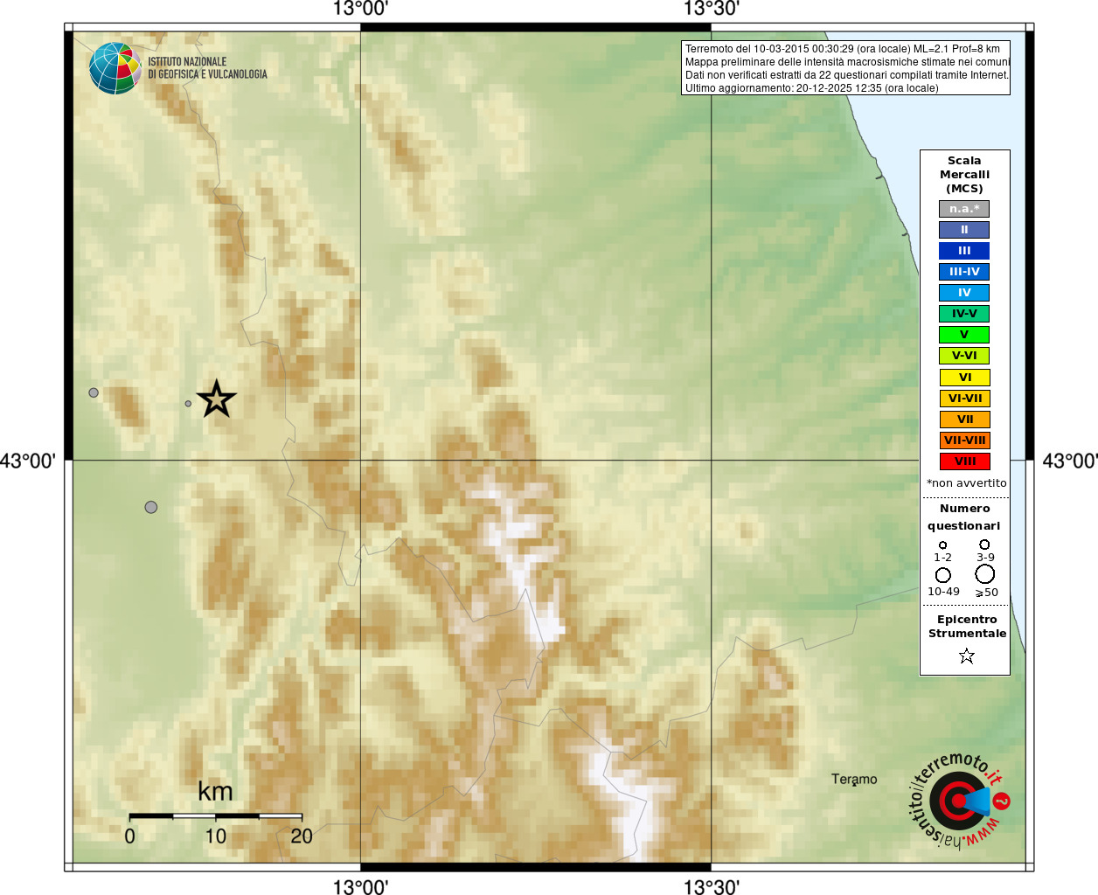Click the 'km' label above the scale bar

tap(215, 791)
